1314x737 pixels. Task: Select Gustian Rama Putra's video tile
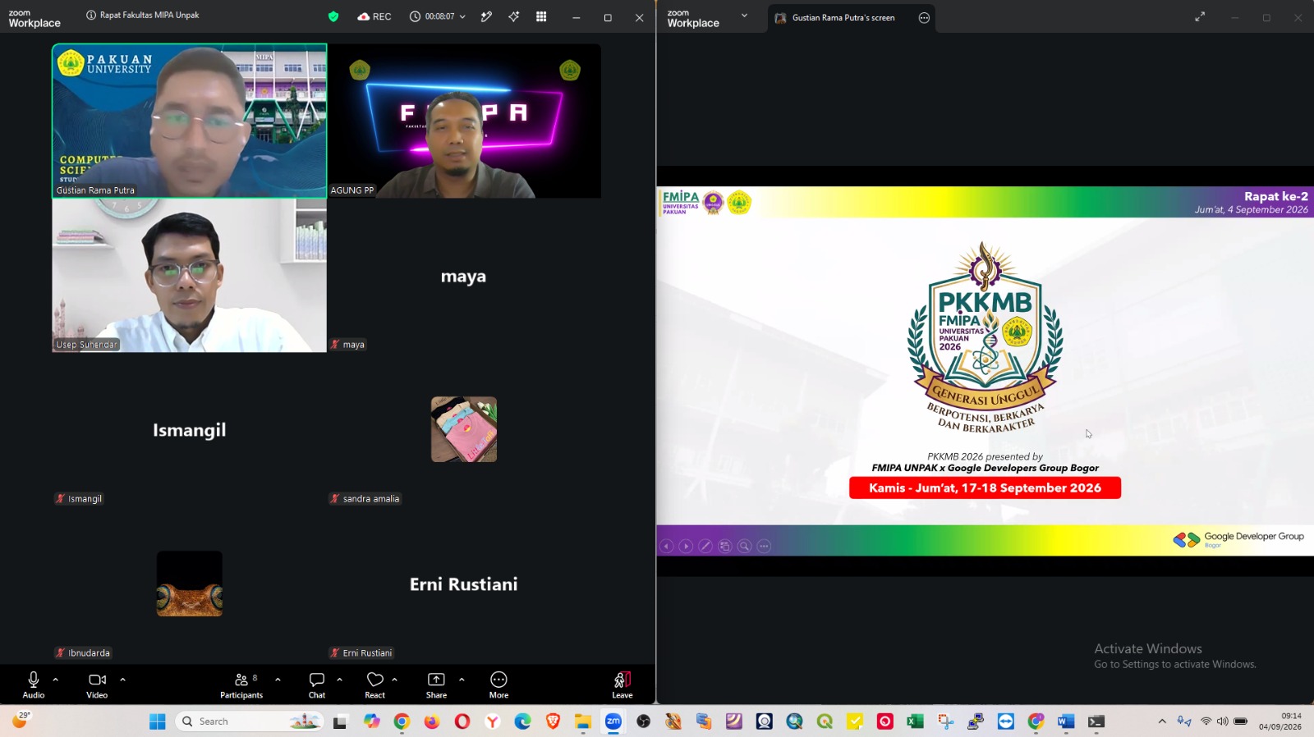tap(190, 121)
